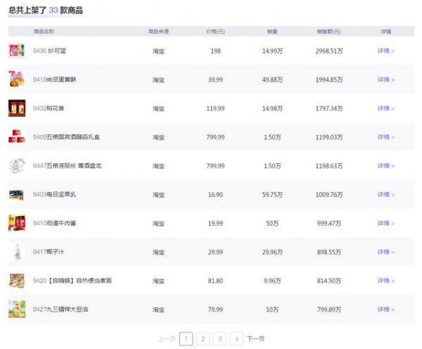Click price value 81.80
This screenshot has width=422, height=349.
216,281
